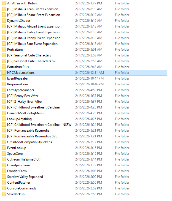Click the folder icon beside ResponseCore
This screenshot has height=201, width=172.
tap(4, 84)
